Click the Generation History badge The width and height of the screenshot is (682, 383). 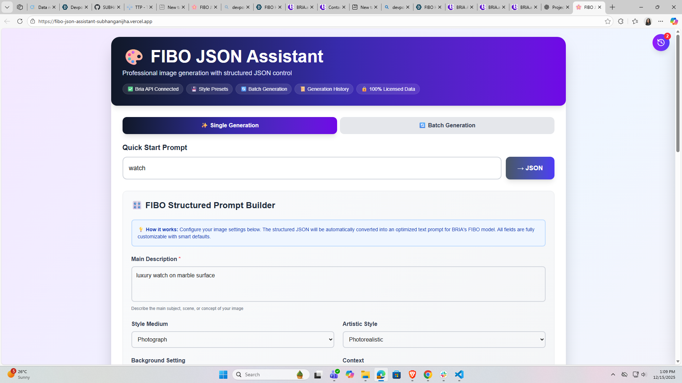click(x=324, y=89)
